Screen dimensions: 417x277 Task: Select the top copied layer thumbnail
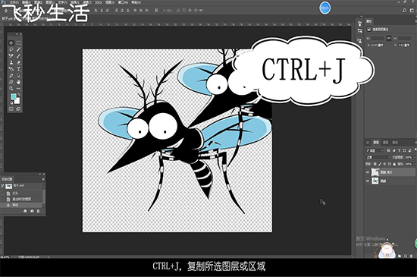(375, 172)
